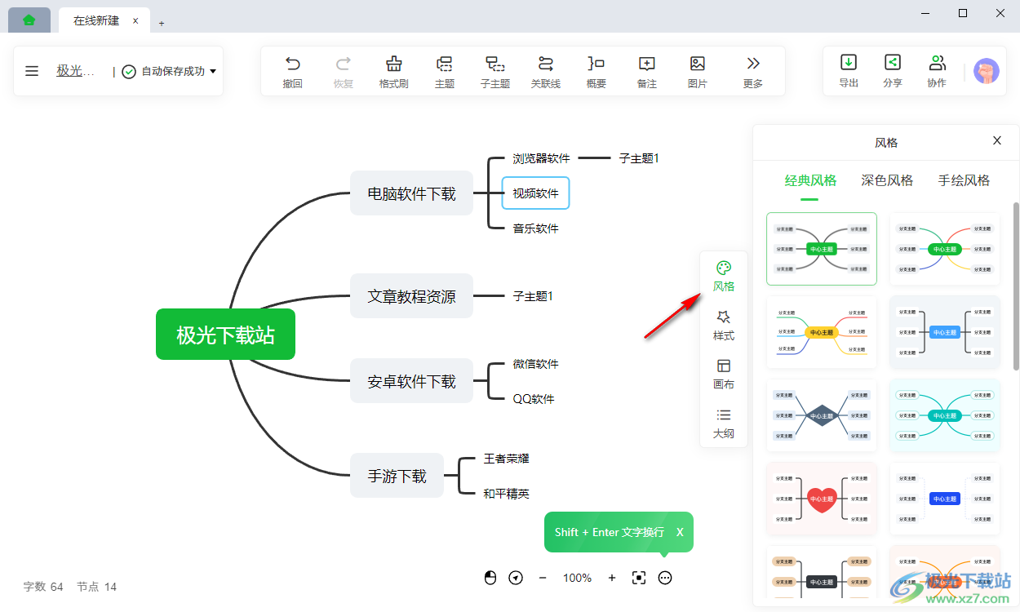
Task: Zoom in with the plus button
Action: click(x=612, y=578)
